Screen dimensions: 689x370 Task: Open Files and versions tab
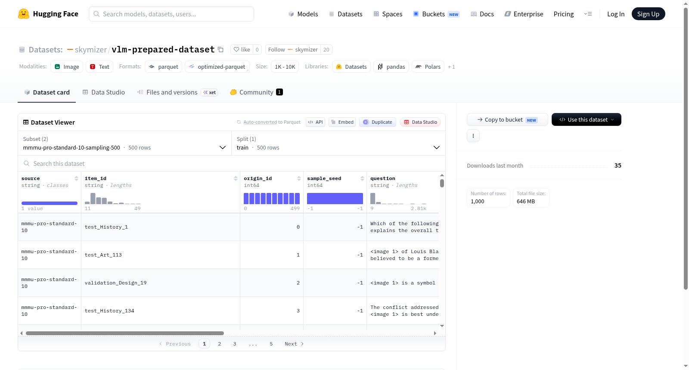coord(177,92)
